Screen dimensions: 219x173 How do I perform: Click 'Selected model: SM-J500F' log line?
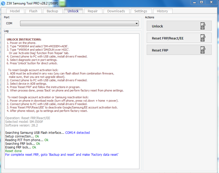coord(24,122)
